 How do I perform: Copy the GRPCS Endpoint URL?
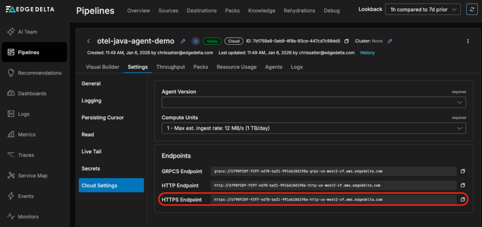[462, 171]
